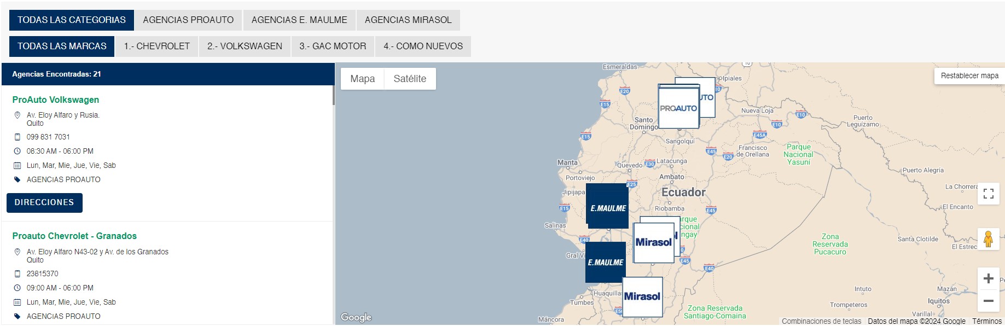Filter by AGENCIAS E. MAULME category
The height and width of the screenshot is (326, 1005).
[299, 20]
